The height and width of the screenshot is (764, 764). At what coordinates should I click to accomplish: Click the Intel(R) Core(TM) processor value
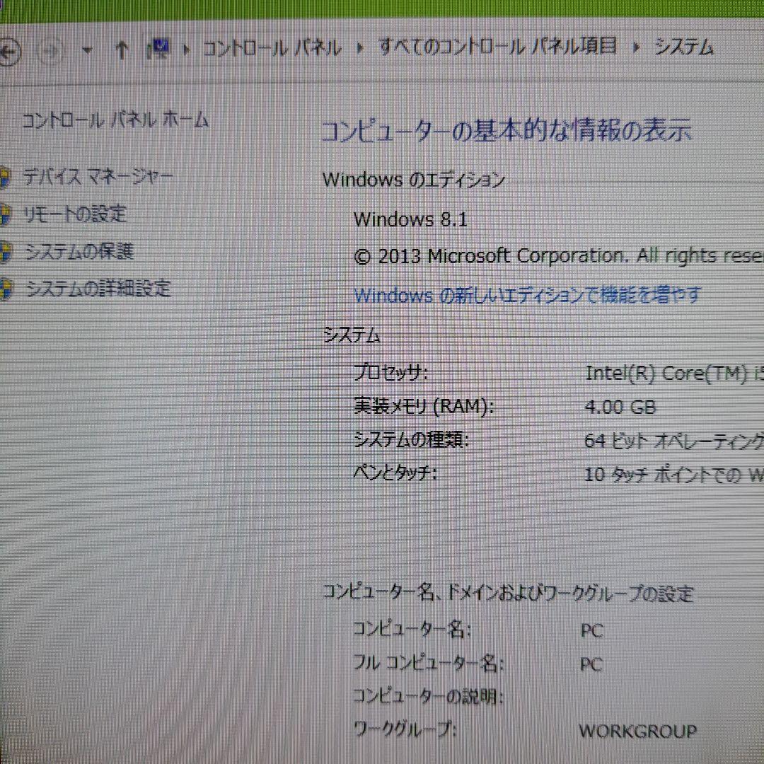674,374
